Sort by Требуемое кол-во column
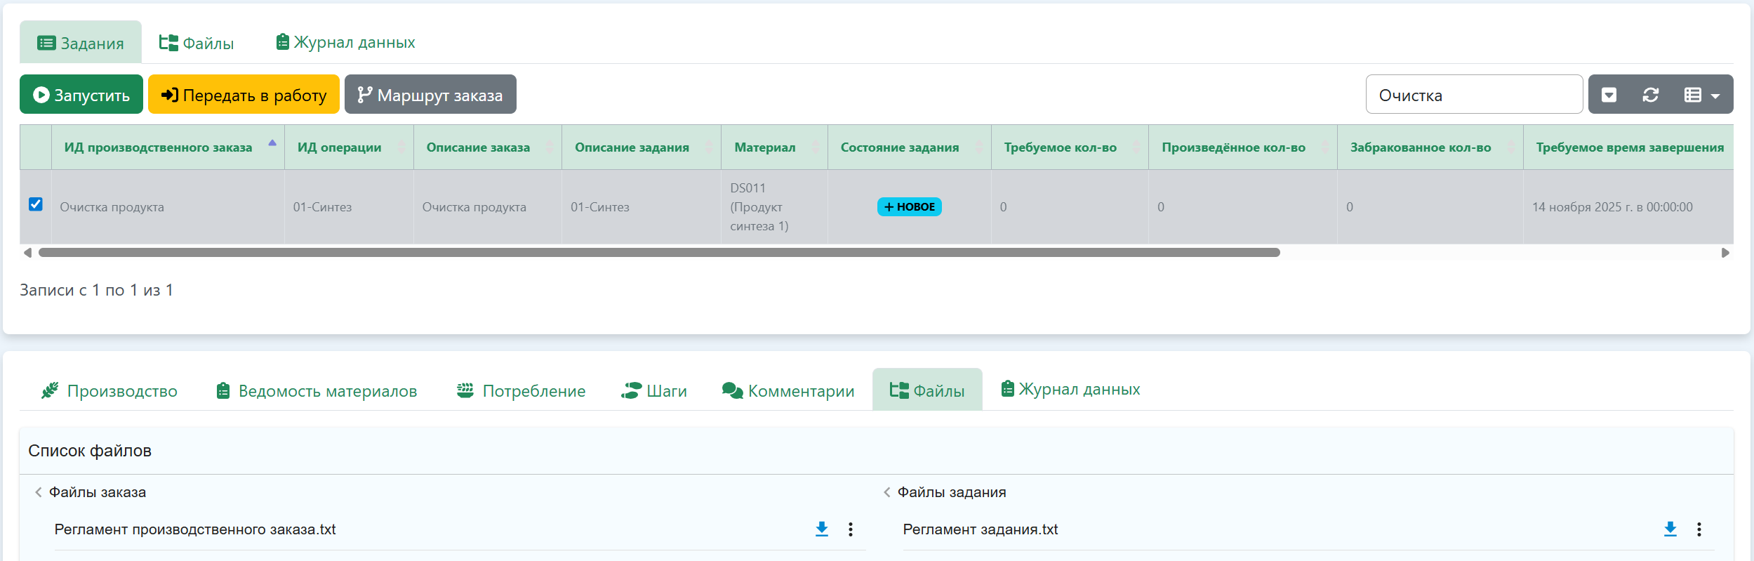1754x561 pixels. [1070, 147]
